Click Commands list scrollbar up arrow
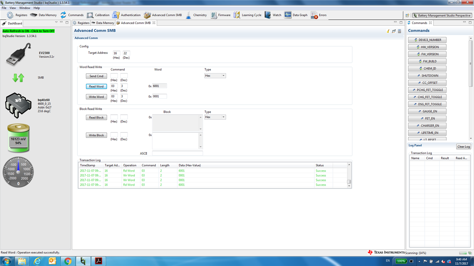The image size is (474, 266). point(471,38)
